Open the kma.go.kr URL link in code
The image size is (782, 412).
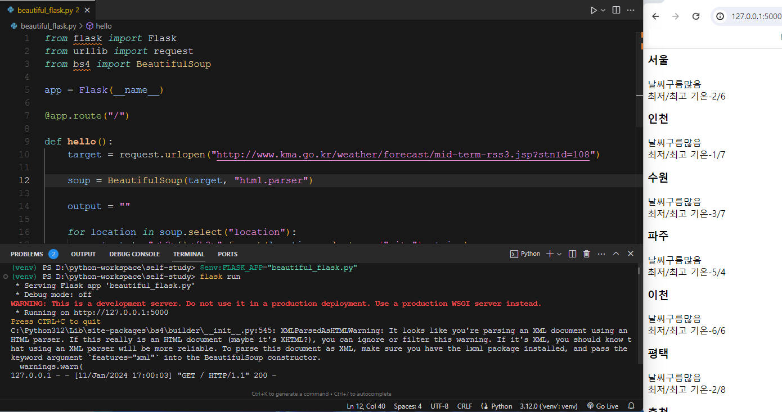point(403,155)
